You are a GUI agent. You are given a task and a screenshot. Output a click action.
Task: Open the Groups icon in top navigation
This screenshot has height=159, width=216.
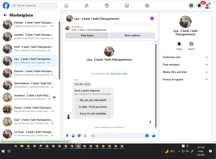tap(147, 6)
